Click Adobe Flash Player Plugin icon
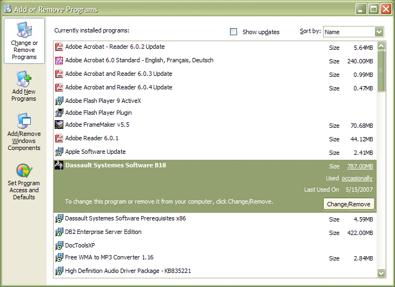The height and width of the screenshot is (287, 395). pos(59,113)
